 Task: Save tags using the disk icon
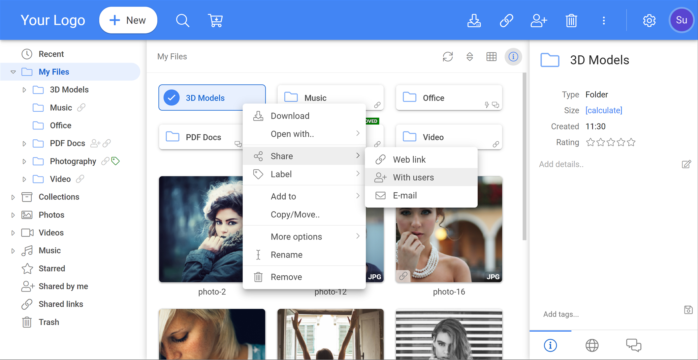(688, 310)
